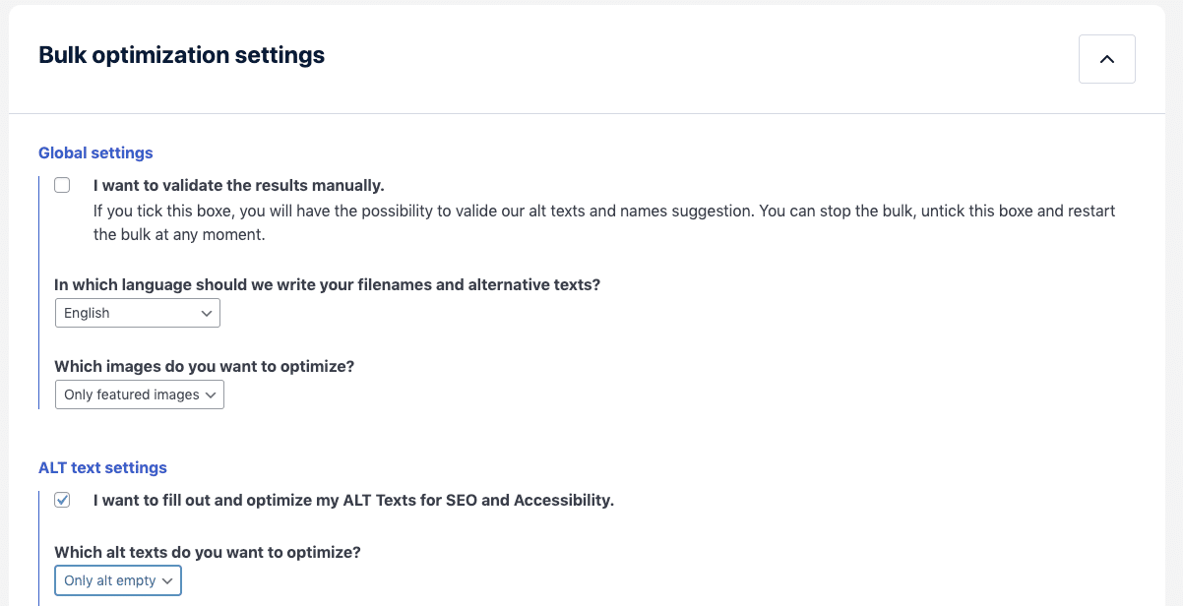Screen dimensions: 1183x606
Task: Open the English language dropdown
Action: 138,313
